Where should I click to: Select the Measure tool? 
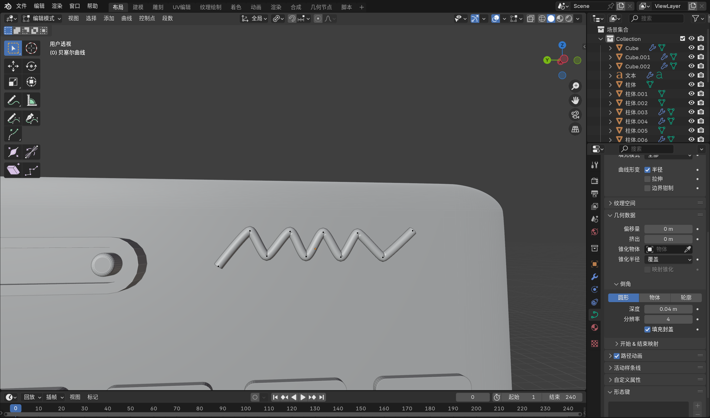[31, 101]
